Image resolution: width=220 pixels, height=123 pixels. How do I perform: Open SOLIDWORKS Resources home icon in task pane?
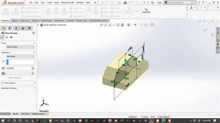pyautogui.click(x=218, y=29)
